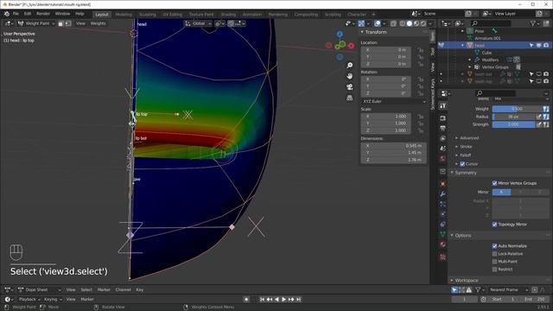Viewport: 553px width, 311px height.
Task: Open the World properties tab icon
Action: tap(443, 159)
